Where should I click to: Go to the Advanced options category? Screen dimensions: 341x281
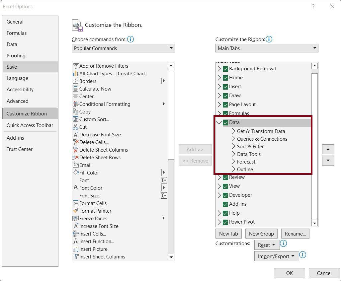coord(30,101)
